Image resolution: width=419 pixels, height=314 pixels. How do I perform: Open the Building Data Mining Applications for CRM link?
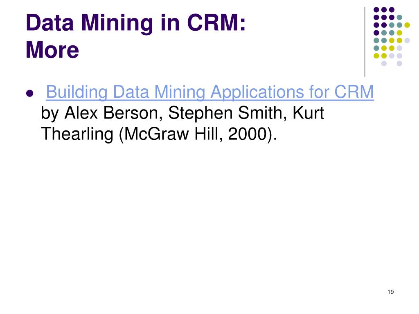[210, 92]
